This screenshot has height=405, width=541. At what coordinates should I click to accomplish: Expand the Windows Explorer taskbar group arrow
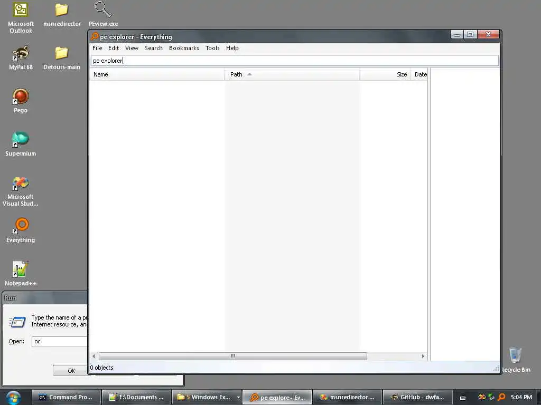238,398
